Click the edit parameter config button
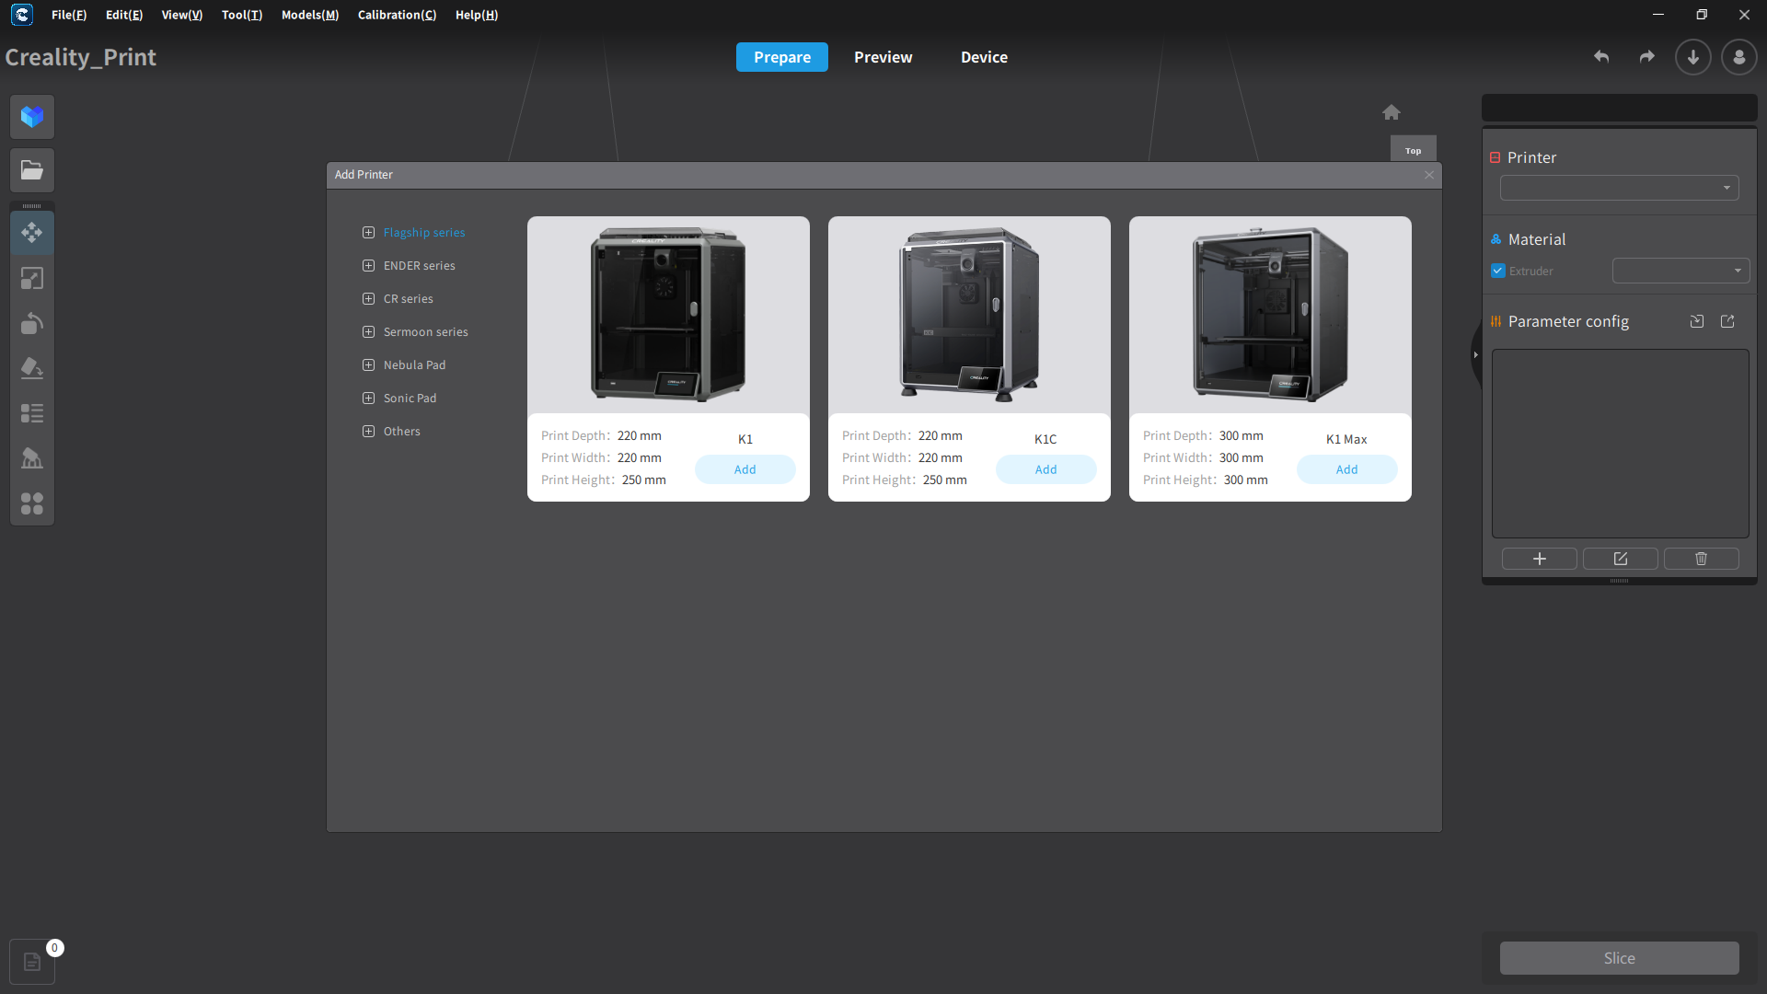1767x994 pixels. click(x=1621, y=559)
